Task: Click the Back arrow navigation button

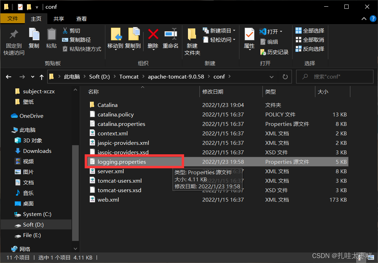Action: [9, 77]
